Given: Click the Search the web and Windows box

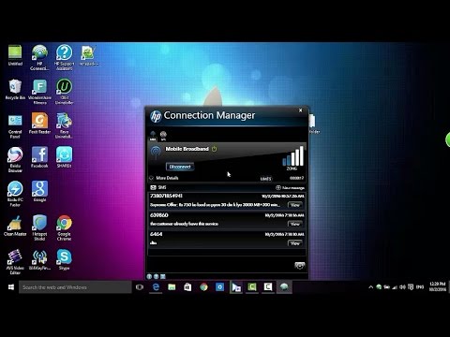Looking at the screenshot, I should click(x=75, y=287).
